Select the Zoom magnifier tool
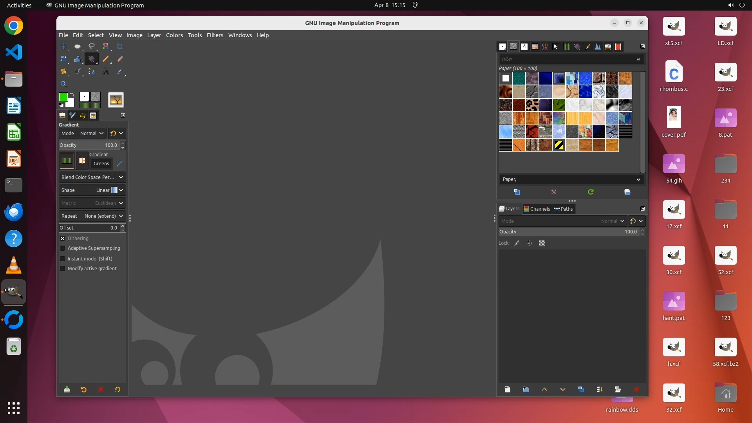 [63, 84]
